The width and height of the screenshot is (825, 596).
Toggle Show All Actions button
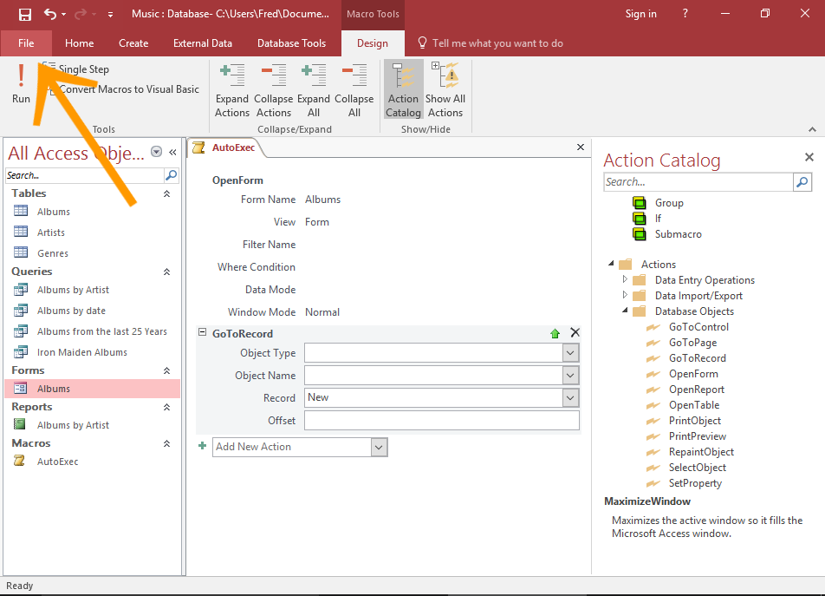point(445,90)
